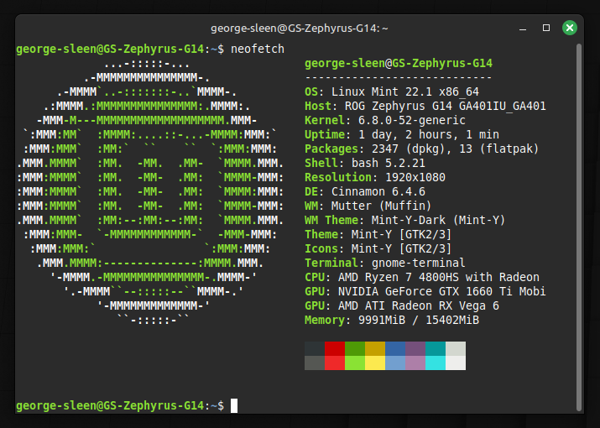
Task: Click the light blue block in bottom row
Action: click(395, 363)
